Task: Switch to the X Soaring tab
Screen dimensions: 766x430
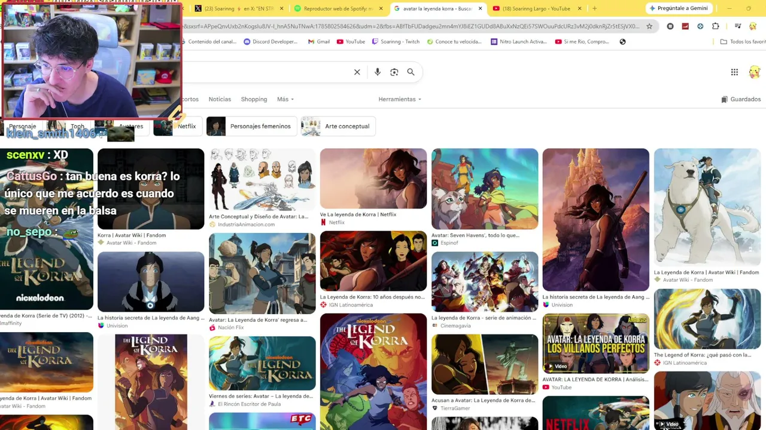Action: pos(238,8)
